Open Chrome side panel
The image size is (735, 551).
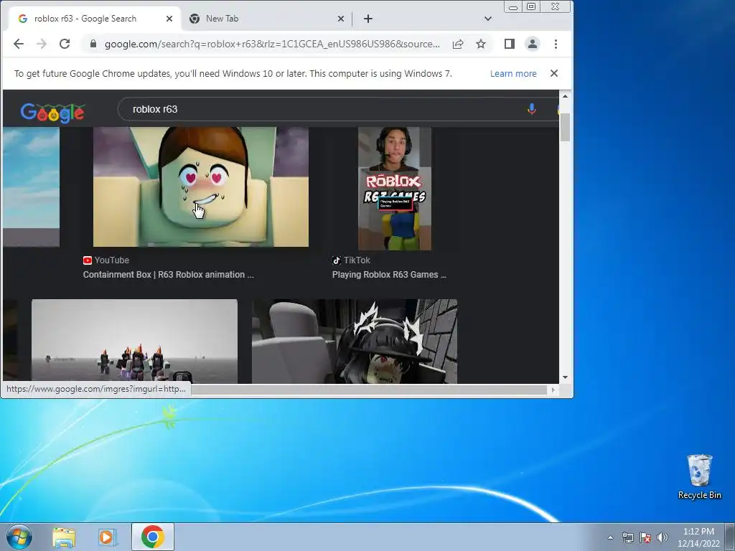pyautogui.click(x=510, y=44)
